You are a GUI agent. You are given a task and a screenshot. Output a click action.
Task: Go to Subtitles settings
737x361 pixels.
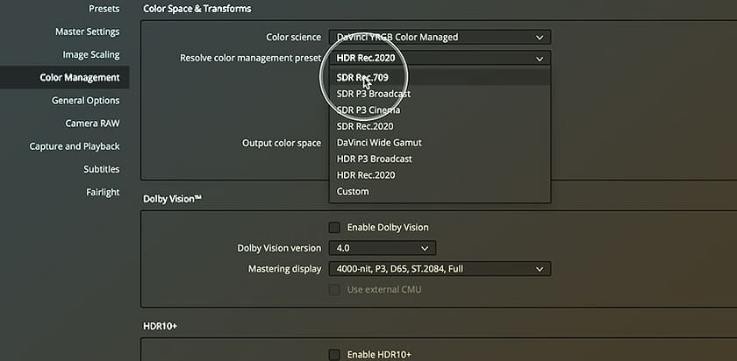(102, 169)
